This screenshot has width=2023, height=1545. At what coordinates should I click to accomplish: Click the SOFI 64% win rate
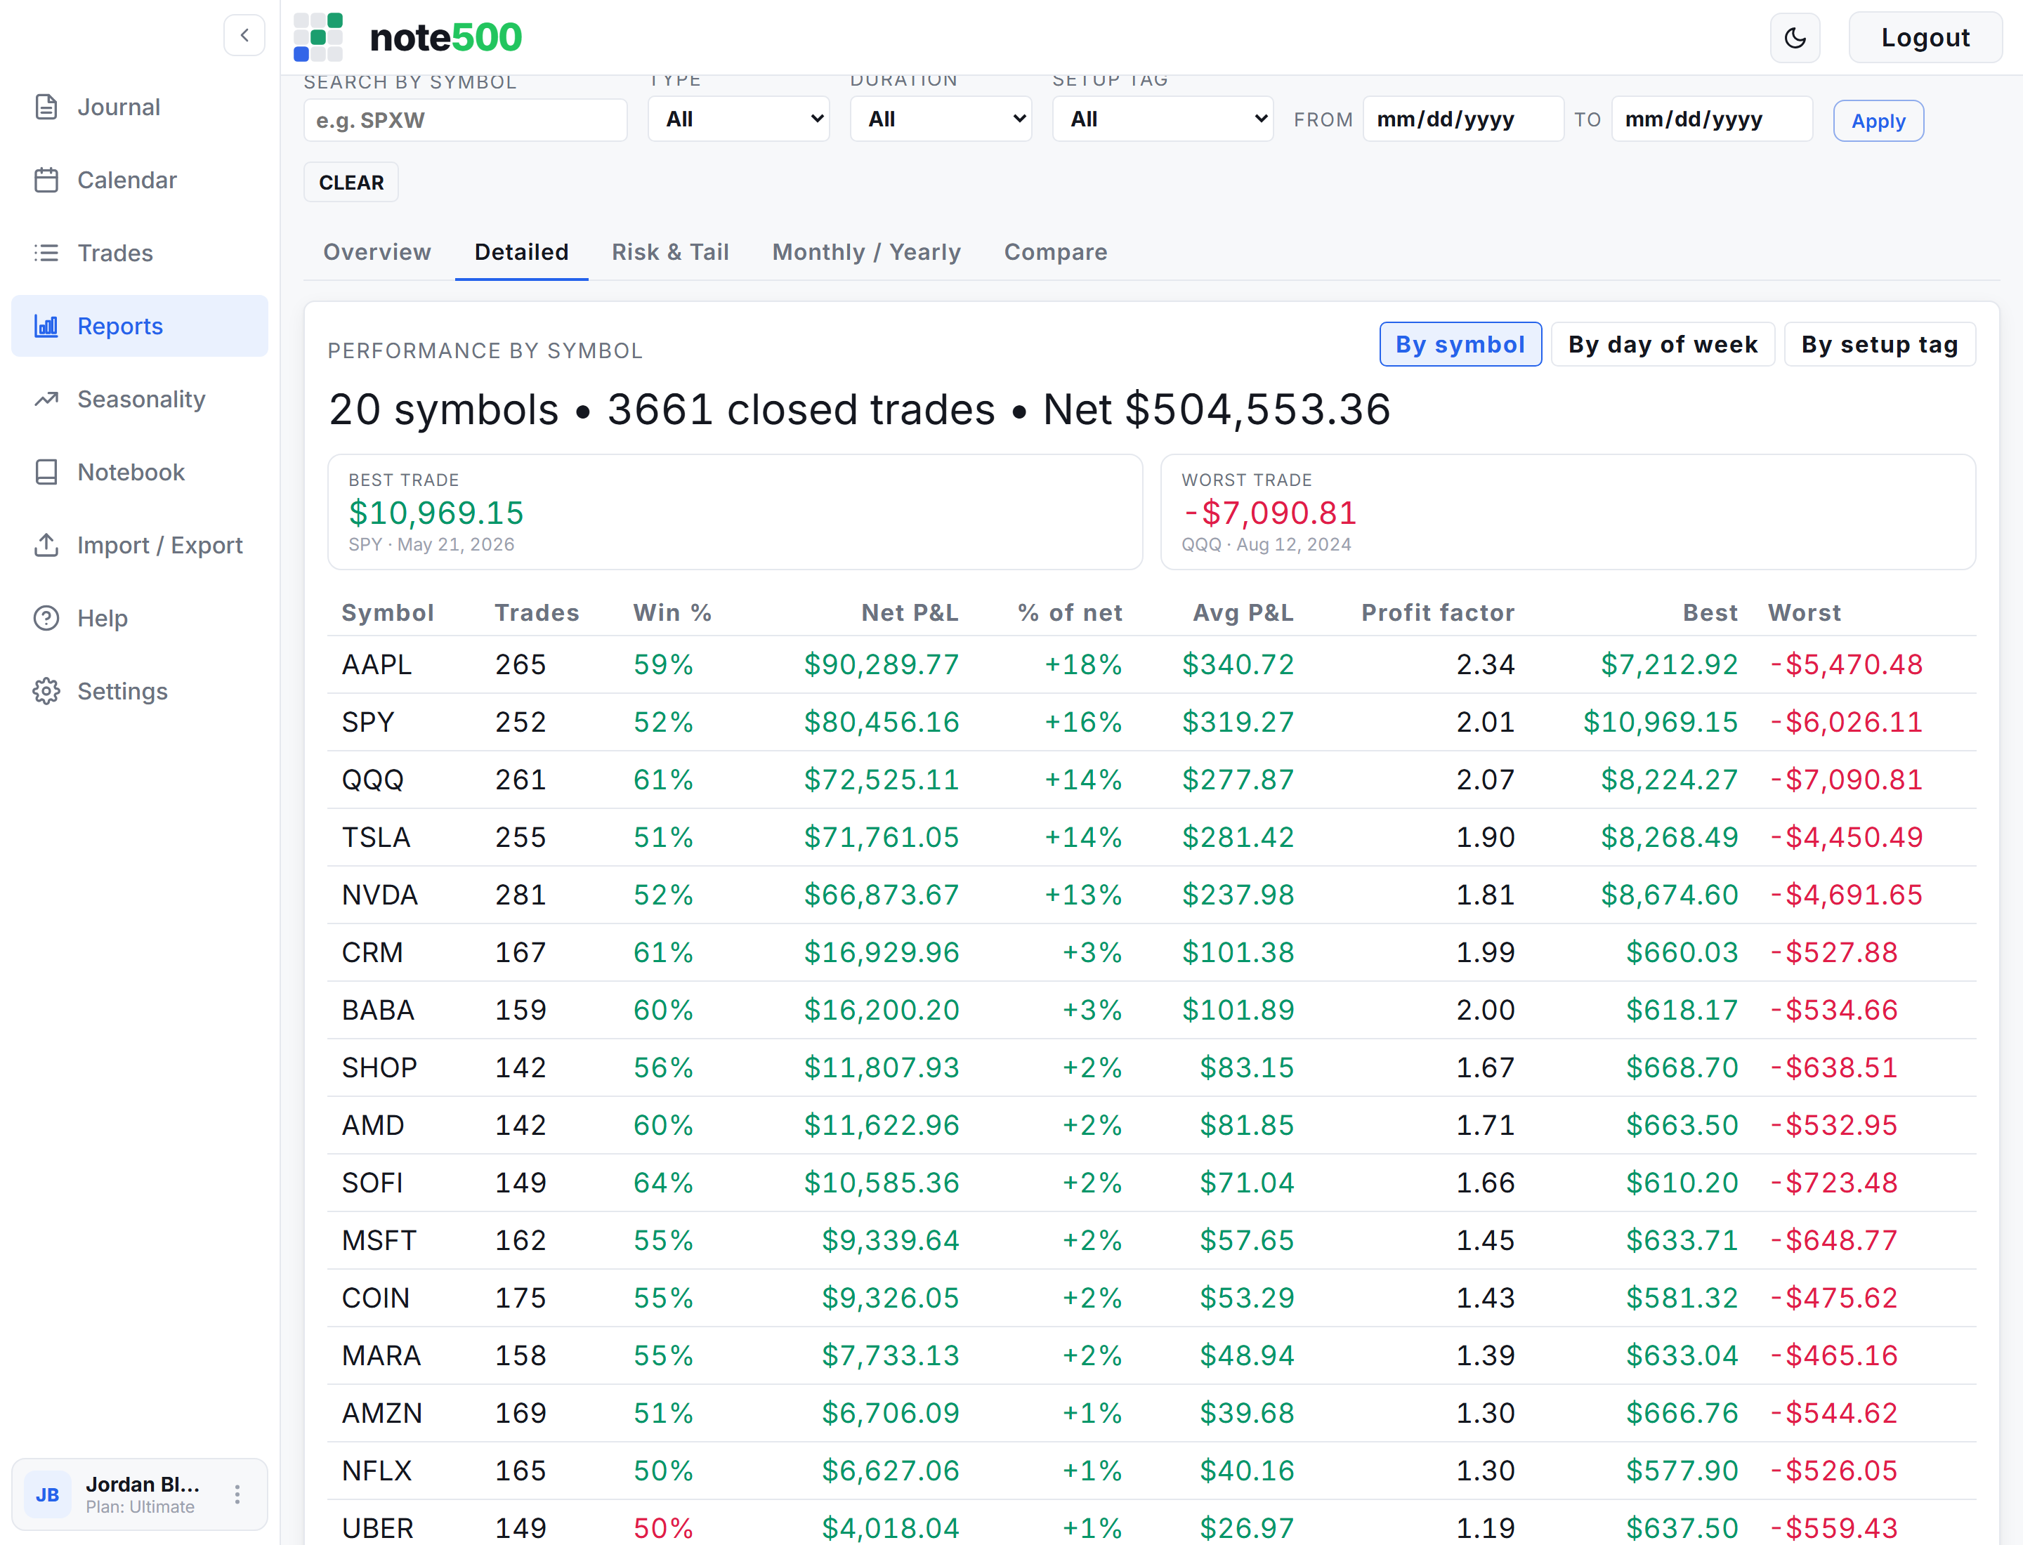tap(663, 1183)
